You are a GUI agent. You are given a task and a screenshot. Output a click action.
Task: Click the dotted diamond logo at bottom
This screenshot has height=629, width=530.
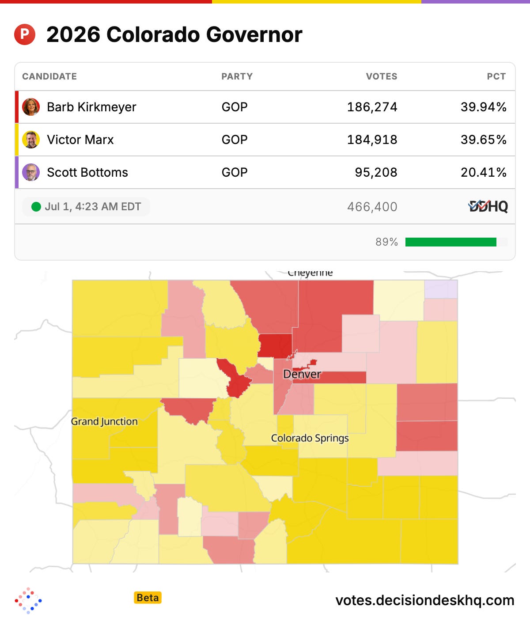(x=28, y=600)
